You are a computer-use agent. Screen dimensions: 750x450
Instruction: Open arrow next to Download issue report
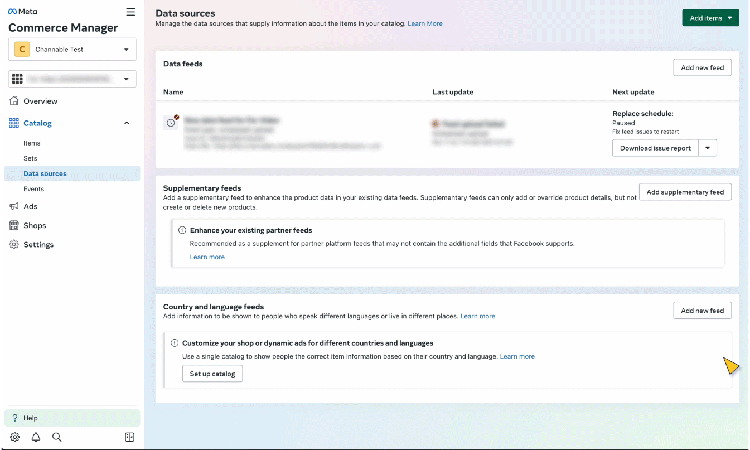[x=708, y=148]
